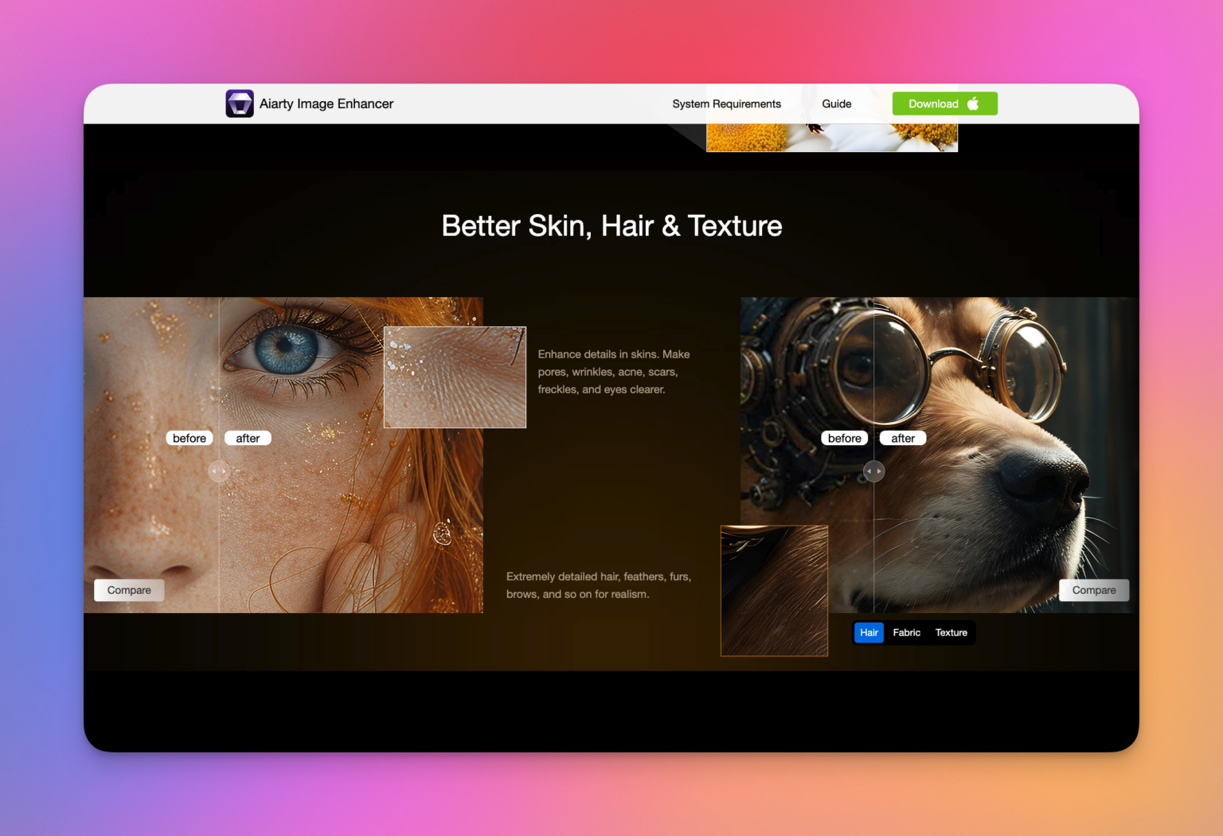Click the "Better Skin, Hair & Texture" heading

click(611, 226)
